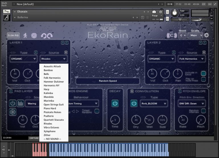Click the wrench icon at top left
The image size is (219, 158).
pos(6,12)
